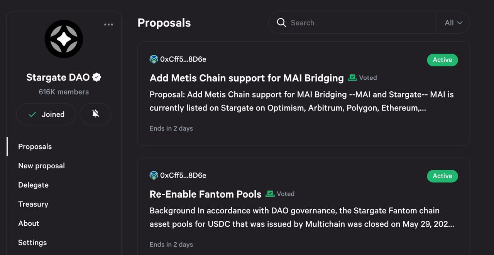This screenshot has width=494, height=255.
Task: Open the three-dots options menu
Action: [108, 25]
